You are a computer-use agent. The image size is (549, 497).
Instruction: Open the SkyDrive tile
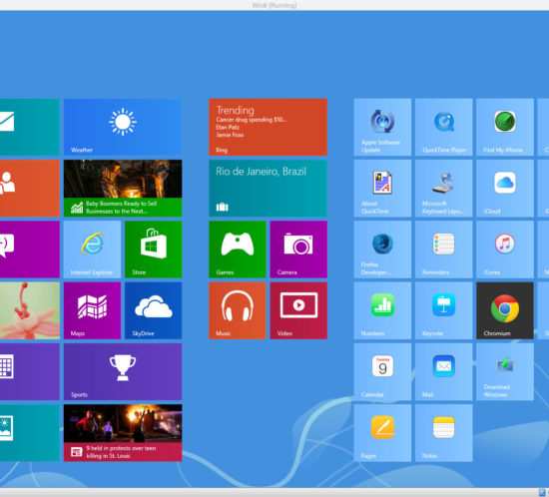pyautogui.click(x=154, y=310)
